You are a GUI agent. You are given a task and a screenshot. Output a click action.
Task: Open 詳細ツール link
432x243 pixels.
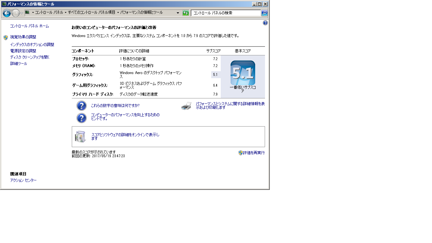point(19,64)
